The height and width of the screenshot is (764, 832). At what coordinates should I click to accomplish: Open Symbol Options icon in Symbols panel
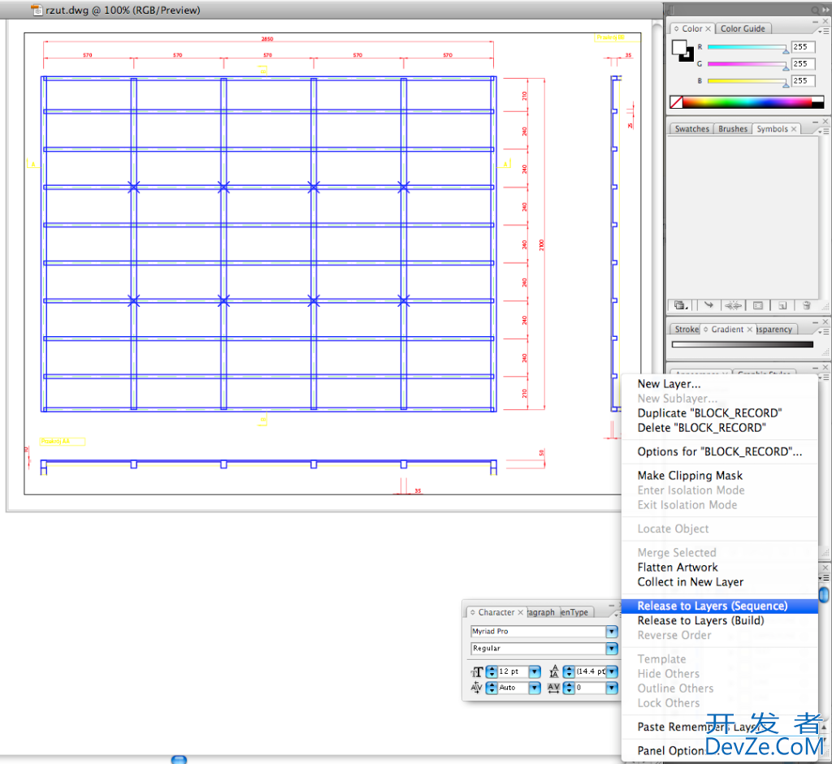(758, 305)
